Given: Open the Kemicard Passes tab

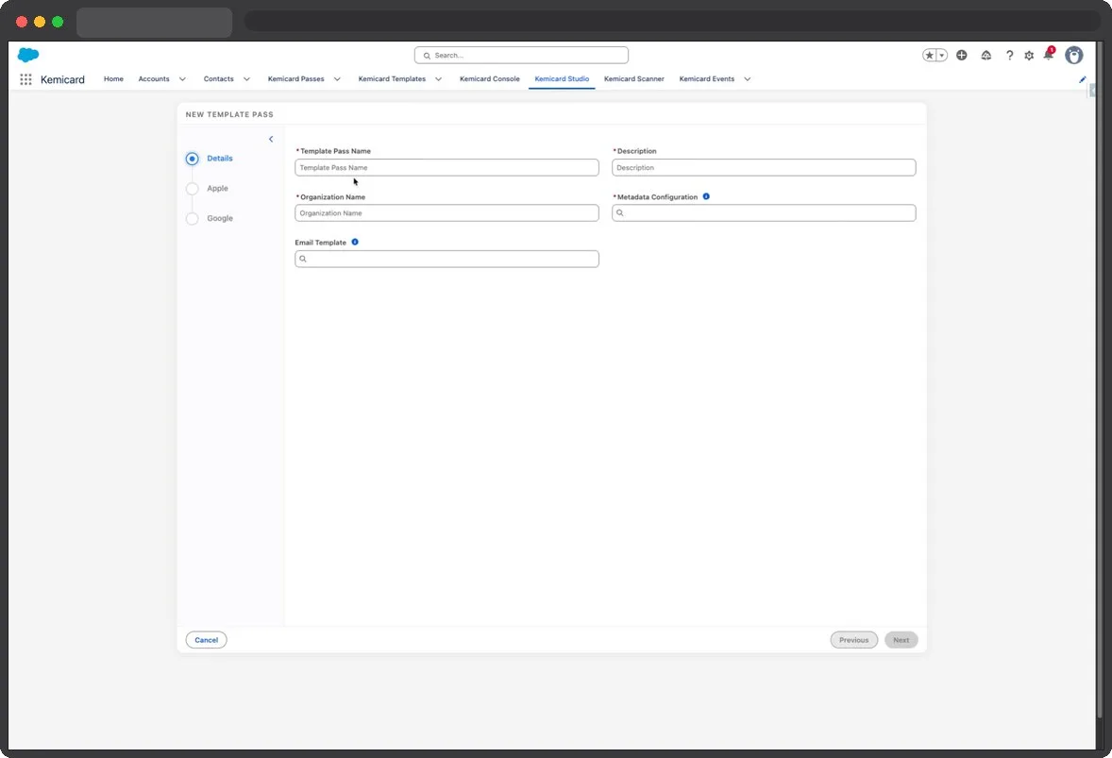Looking at the screenshot, I should (295, 78).
